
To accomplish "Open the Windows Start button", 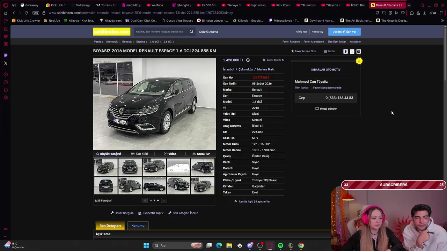I will (146, 245).
